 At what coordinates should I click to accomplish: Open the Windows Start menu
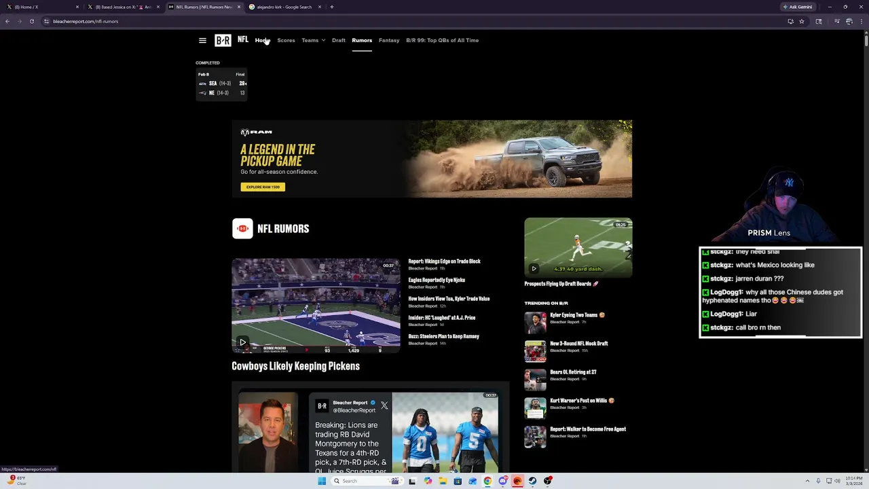(321, 481)
